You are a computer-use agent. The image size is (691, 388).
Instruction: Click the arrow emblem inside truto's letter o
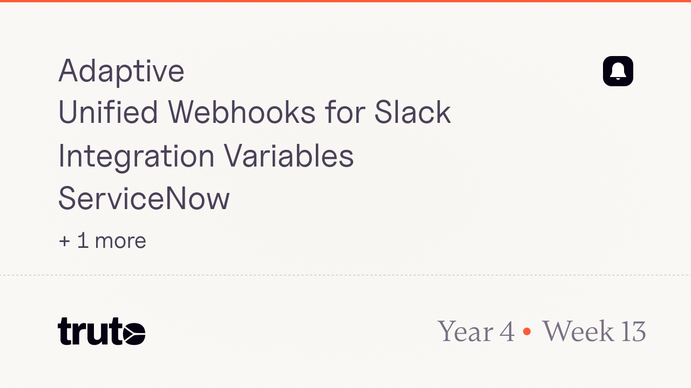(x=133, y=332)
